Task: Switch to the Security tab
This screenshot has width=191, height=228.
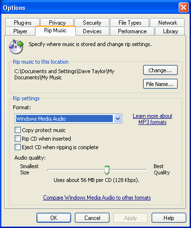Action: tap(92, 23)
